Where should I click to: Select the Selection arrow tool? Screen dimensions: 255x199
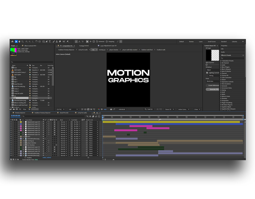(16, 42)
